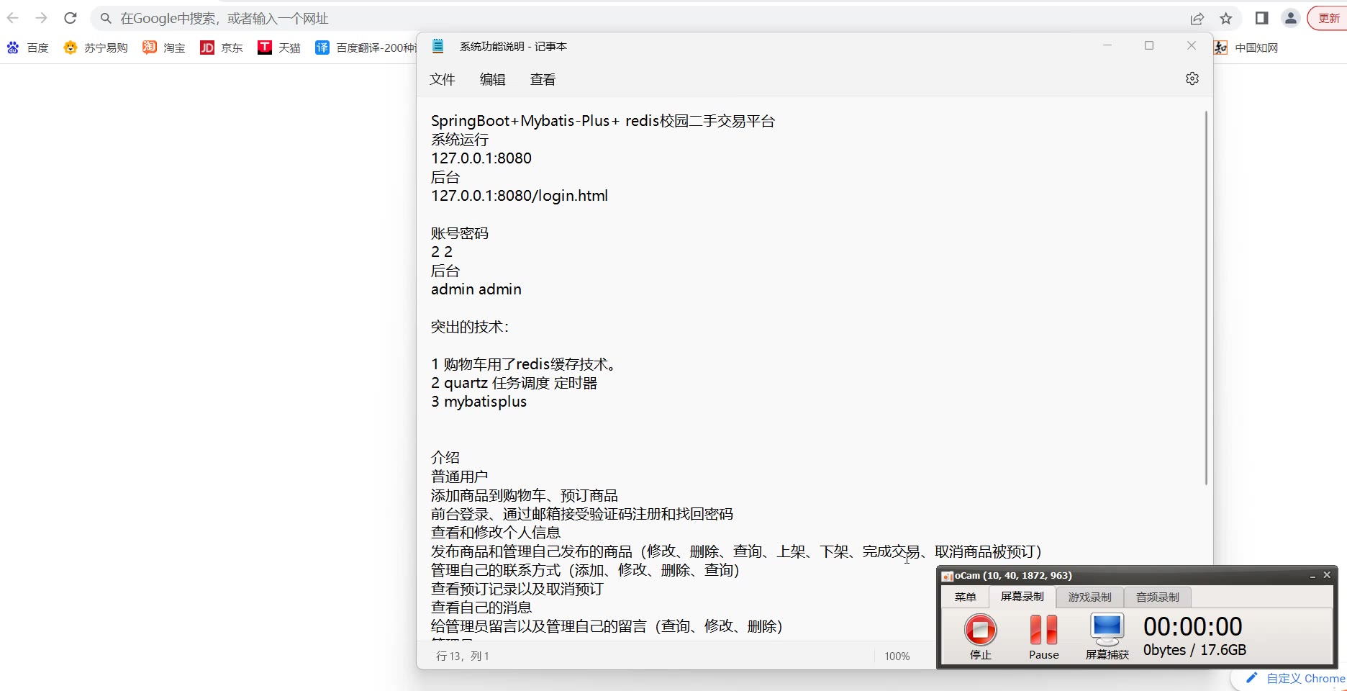Open 中国知网 bookmark
The image size is (1347, 691).
click(x=1246, y=48)
